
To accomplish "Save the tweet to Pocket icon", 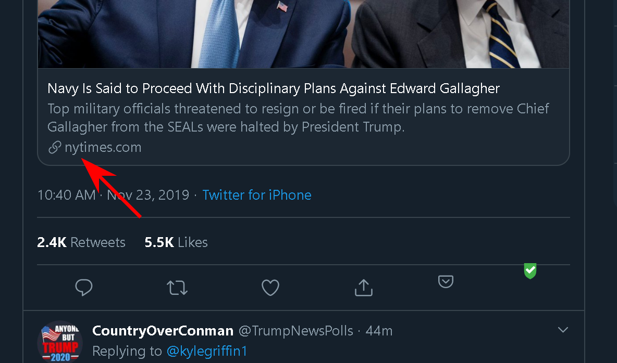I will [446, 282].
